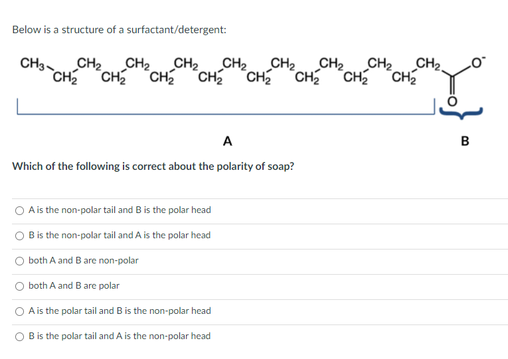Click the negatively charged O⁻ atom
The width and height of the screenshot is (508, 359).
click(x=479, y=62)
